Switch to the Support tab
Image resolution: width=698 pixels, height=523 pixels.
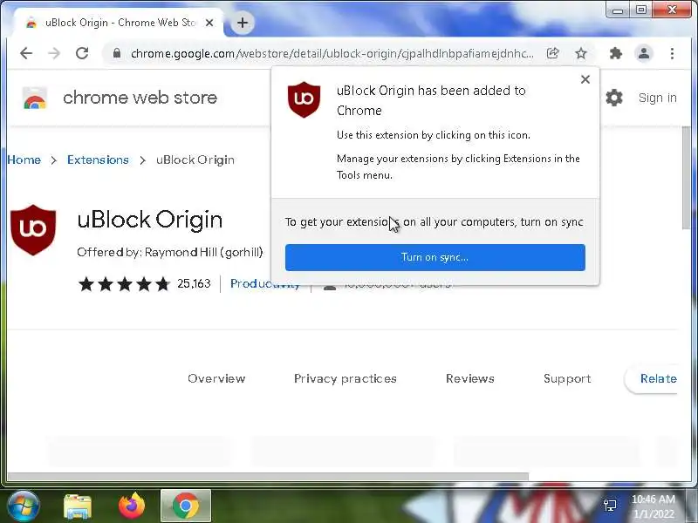tap(567, 378)
